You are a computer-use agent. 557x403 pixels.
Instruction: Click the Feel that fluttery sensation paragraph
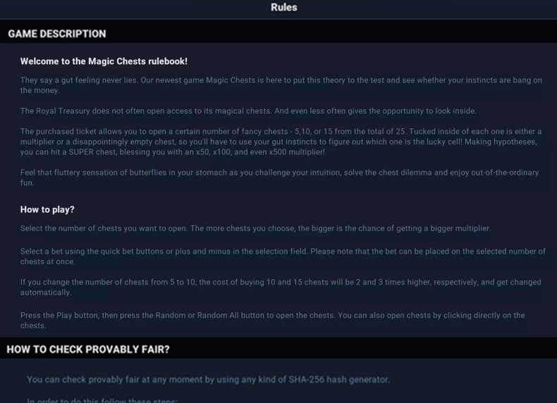click(280, 178)
